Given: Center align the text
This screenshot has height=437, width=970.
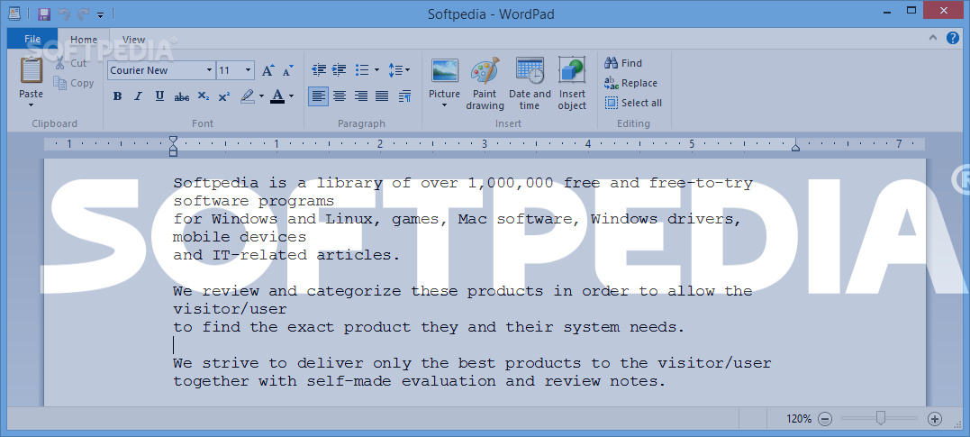Looking at the screenshot, I should coord(339,96).
